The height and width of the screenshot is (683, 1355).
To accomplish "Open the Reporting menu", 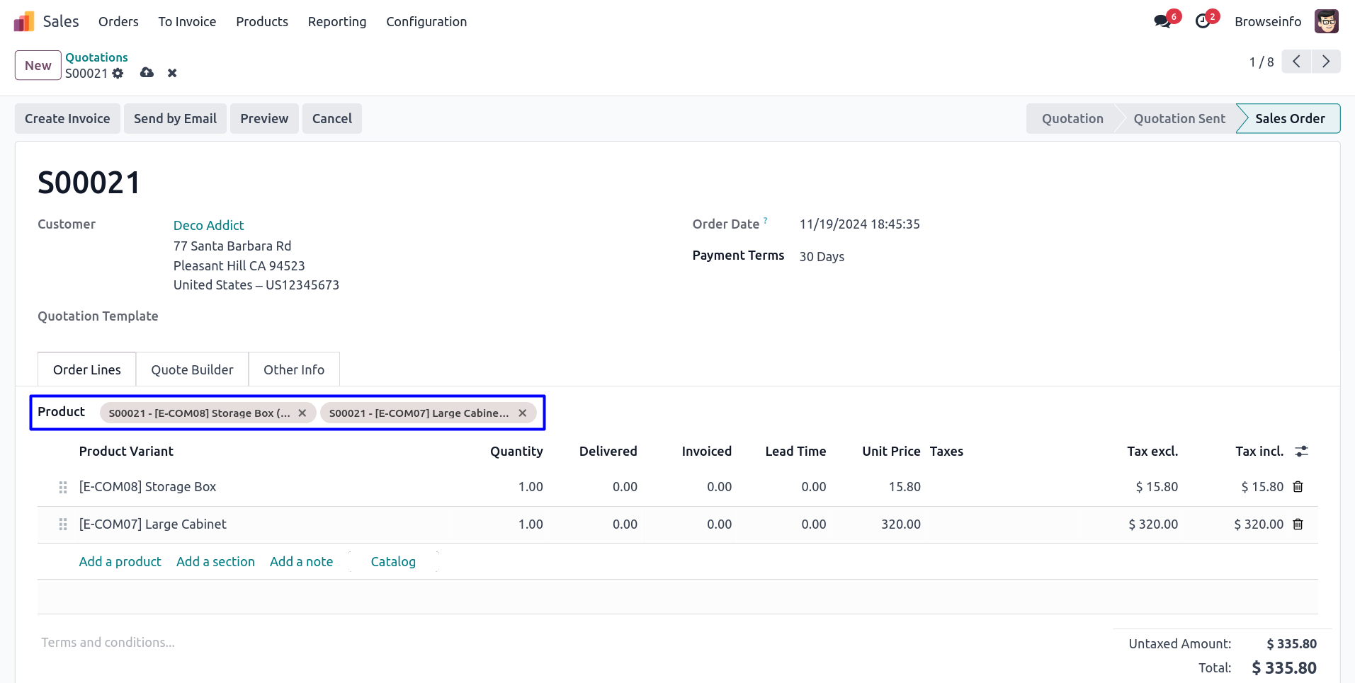I will coord(337,22).
